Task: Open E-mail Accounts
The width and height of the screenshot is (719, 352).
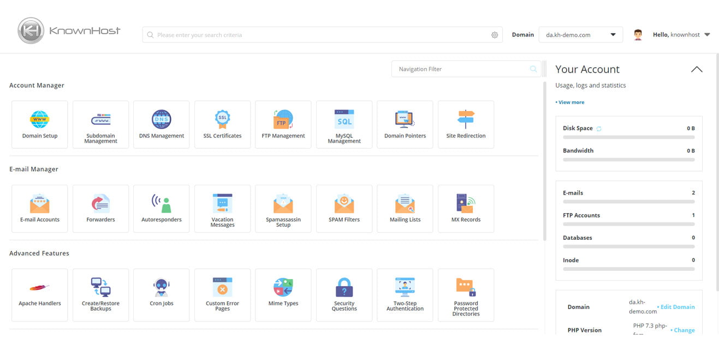Action: pos(39,208)
